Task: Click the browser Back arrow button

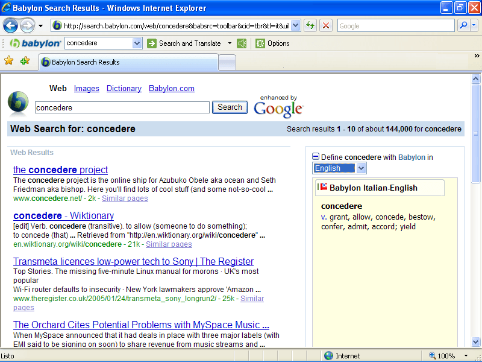Action: 11,26
